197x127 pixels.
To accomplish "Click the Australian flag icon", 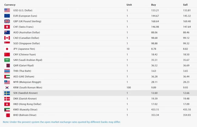I will click(x=7, y=32).
